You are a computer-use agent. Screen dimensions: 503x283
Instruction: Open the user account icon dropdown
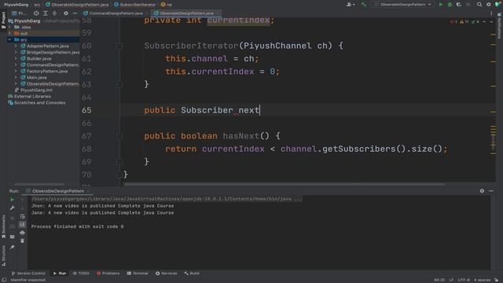351,5
